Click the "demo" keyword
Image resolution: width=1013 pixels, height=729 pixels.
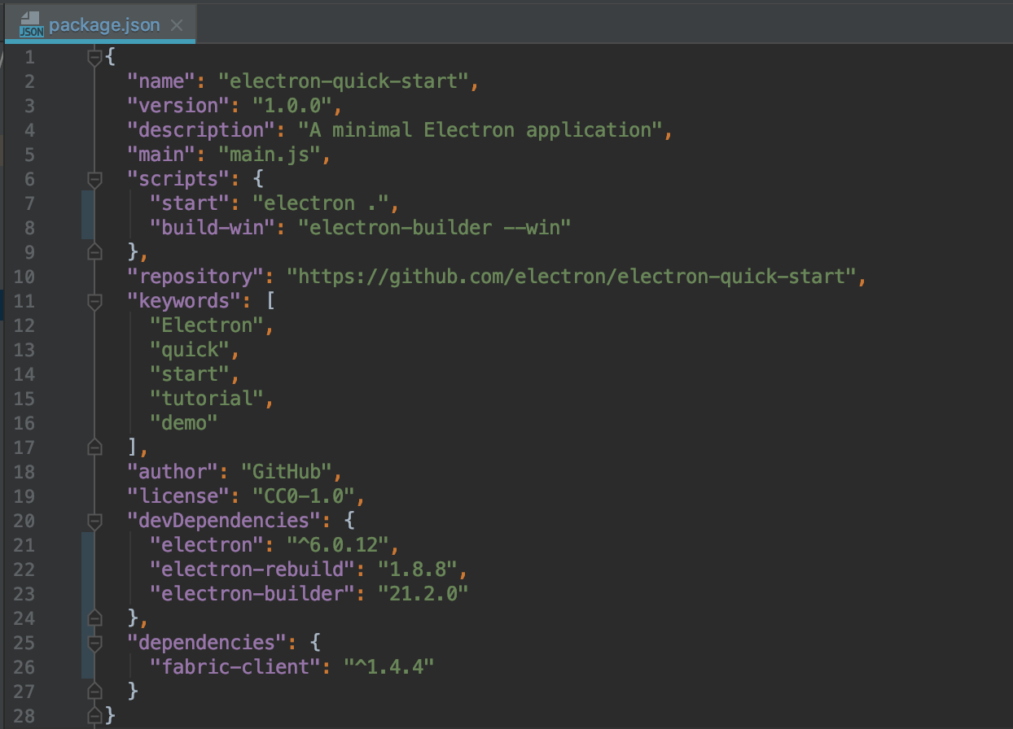coord(185,423)
